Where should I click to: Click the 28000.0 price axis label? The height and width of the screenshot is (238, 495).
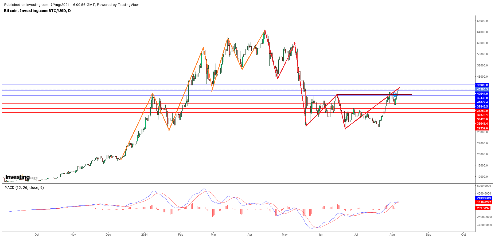coord(482,132)
